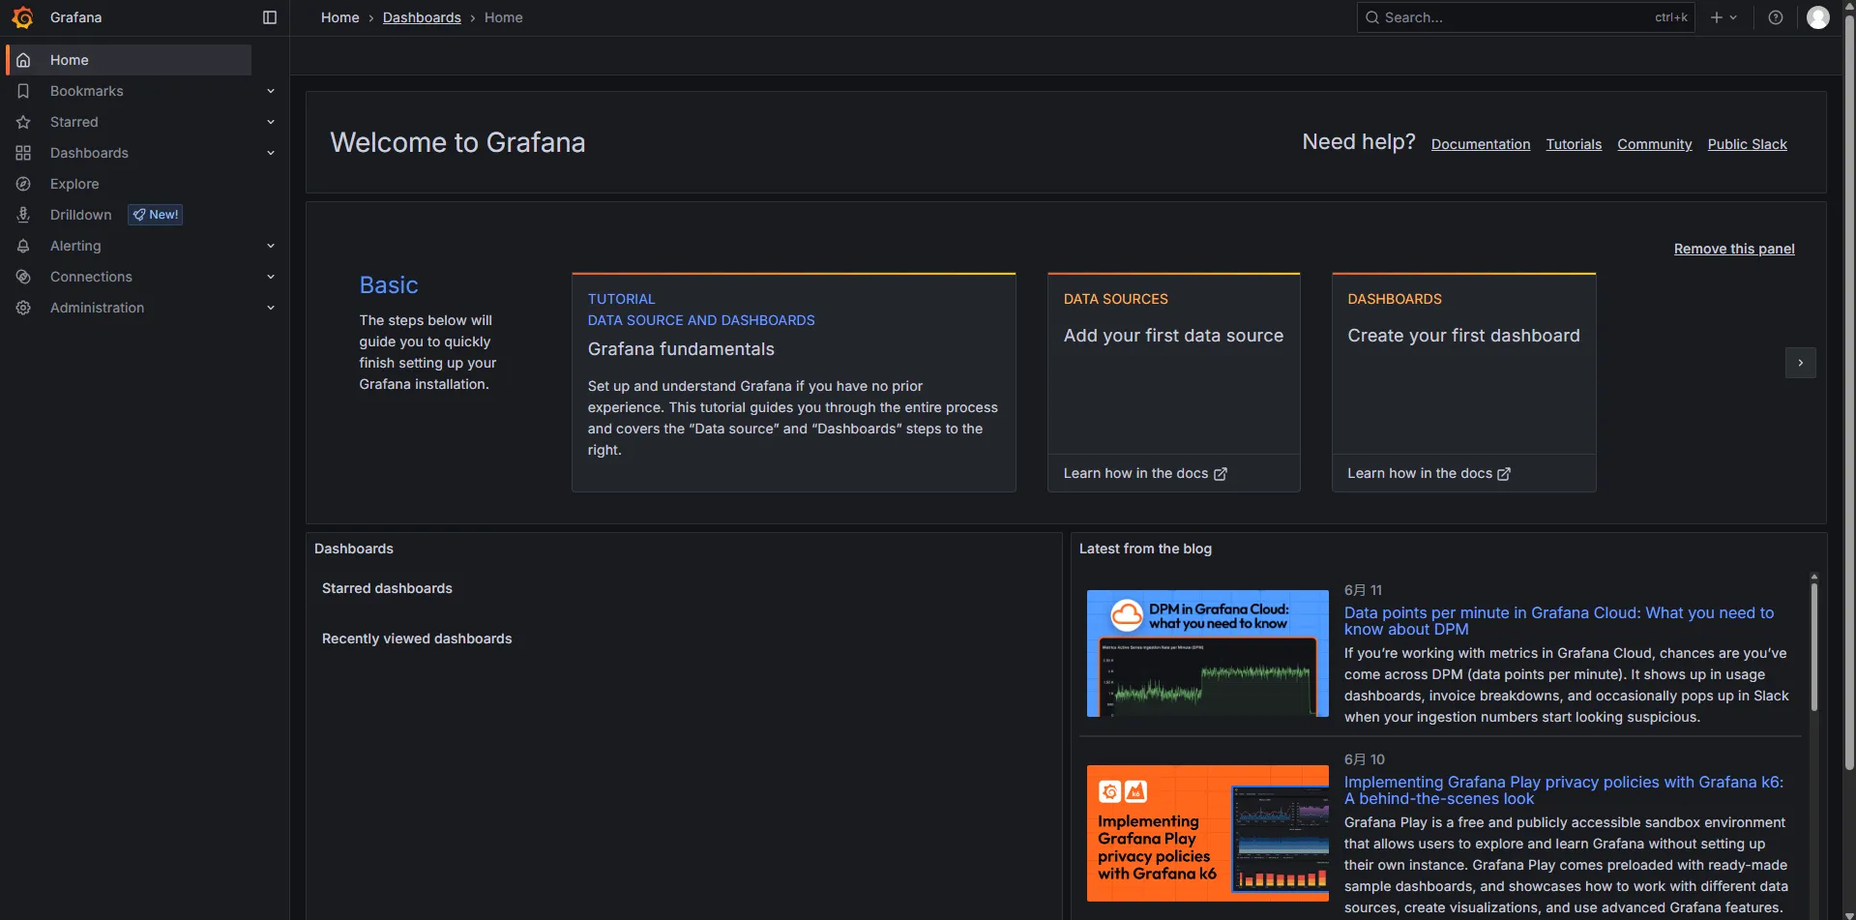Focus the Search input field

[x=1526, y=17]
